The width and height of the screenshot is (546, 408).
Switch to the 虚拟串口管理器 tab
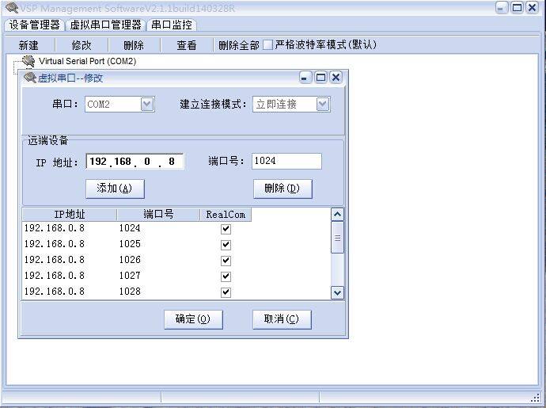pyautogui.click(x=105, y=25)
